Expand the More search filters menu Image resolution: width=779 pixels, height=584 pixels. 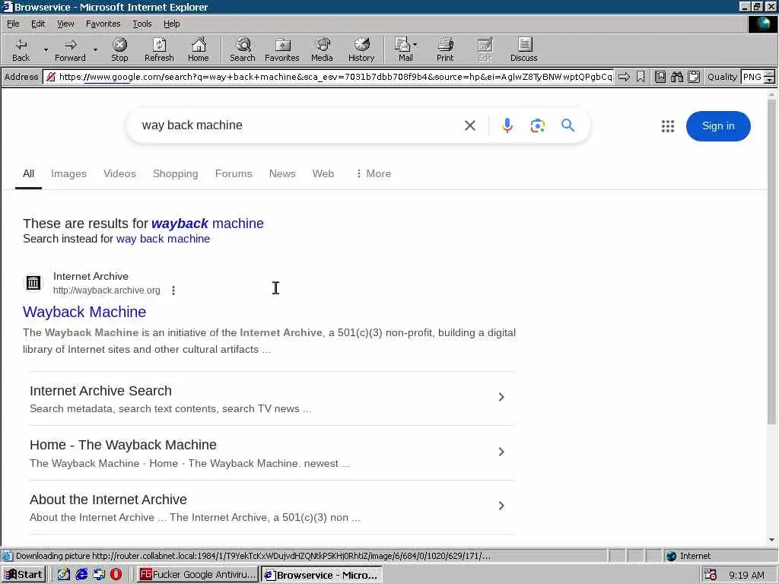pos(374,174)
